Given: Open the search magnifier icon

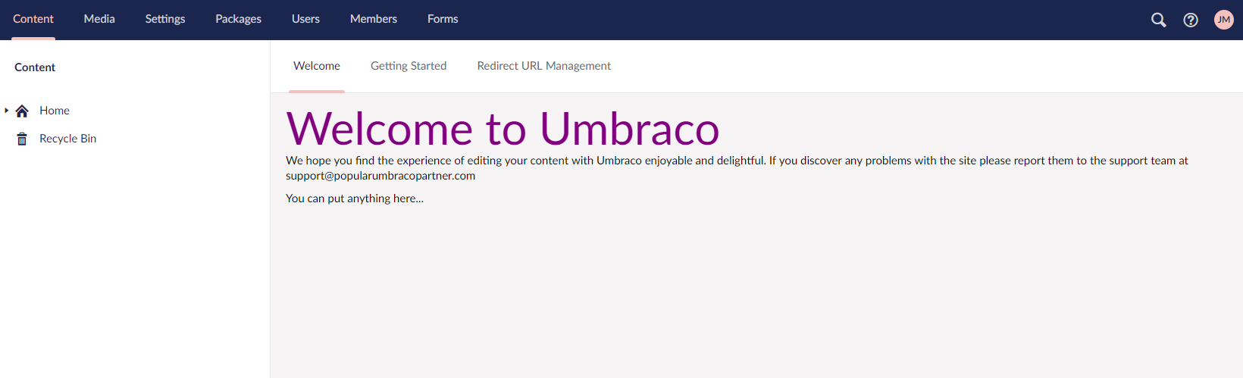Looking at the screenshot, I should click(x=1158, y=20).
